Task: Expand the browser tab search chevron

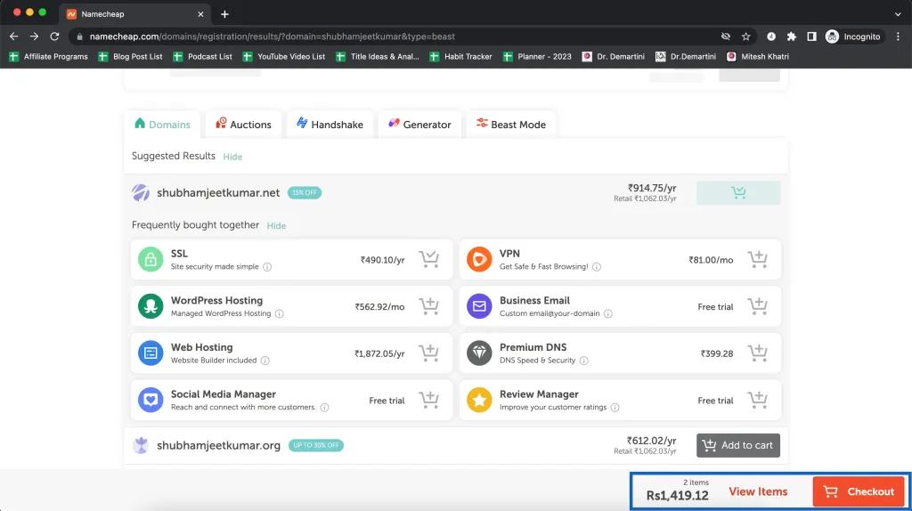Action: 898,14
